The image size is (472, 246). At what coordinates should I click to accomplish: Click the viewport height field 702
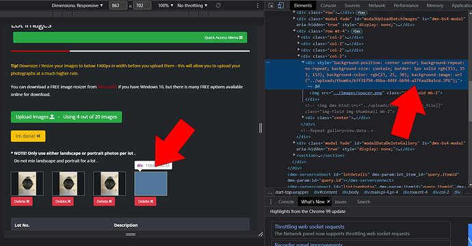[142, 5]
